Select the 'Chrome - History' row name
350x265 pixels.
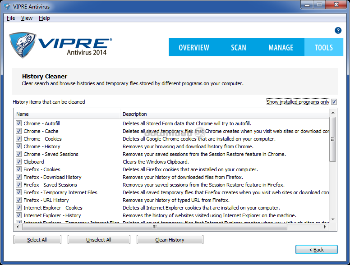click(42, 146)
